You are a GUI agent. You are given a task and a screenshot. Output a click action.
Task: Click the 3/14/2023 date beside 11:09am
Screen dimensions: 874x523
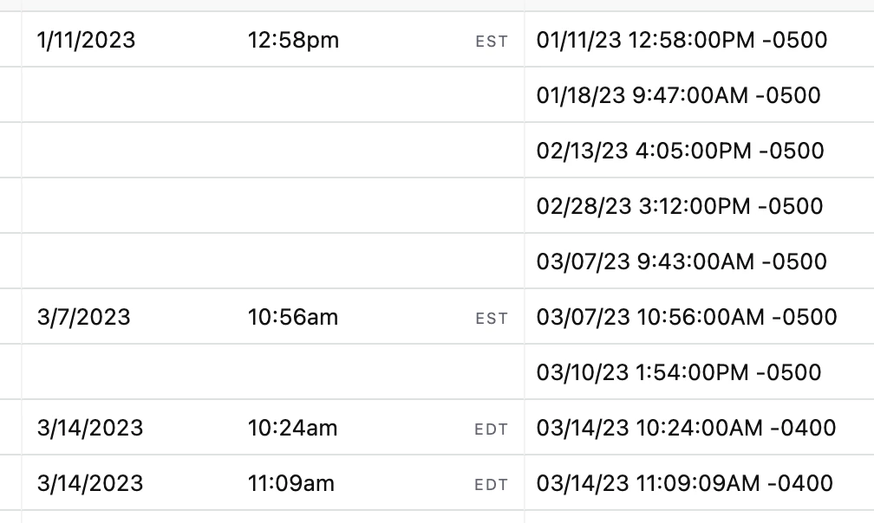click(x=90, y=483)
